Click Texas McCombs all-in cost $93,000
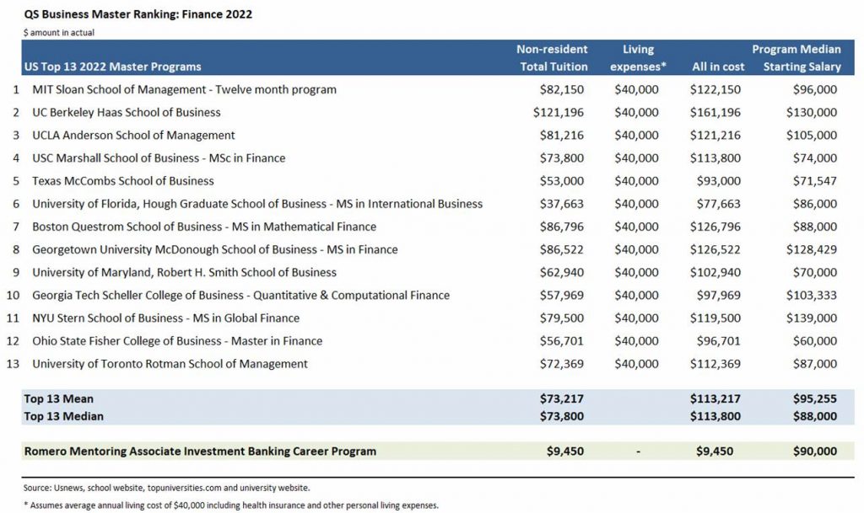The height and width of the screenshot is (513, 864). (x=719, y=181)
